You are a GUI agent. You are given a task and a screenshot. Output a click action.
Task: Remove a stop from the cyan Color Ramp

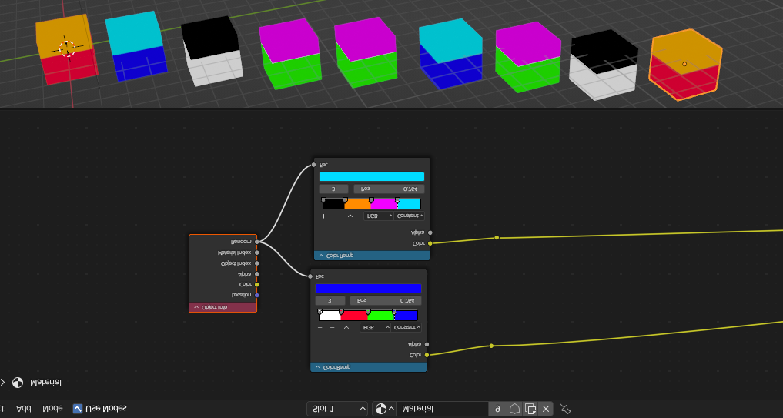tap(335, 216)
